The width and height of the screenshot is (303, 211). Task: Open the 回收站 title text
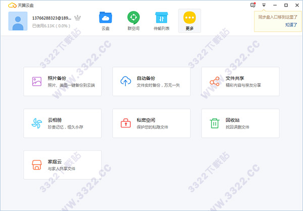pos(232,120)
